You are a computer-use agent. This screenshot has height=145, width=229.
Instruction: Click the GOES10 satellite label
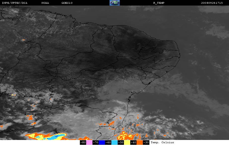(x=67, y=3)
